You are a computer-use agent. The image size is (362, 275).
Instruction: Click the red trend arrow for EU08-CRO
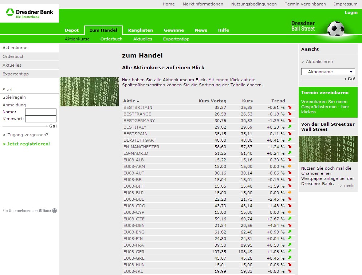point(290,205)
